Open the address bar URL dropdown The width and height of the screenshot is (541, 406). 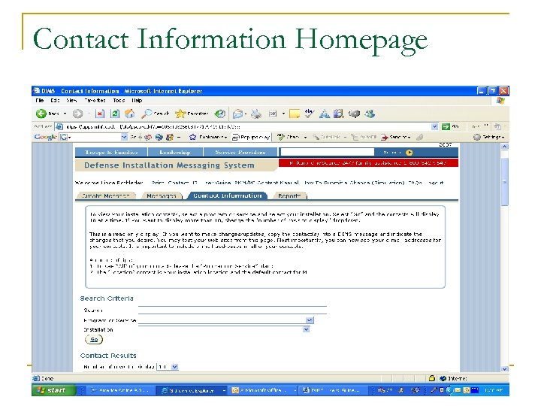tap(435, 127)
